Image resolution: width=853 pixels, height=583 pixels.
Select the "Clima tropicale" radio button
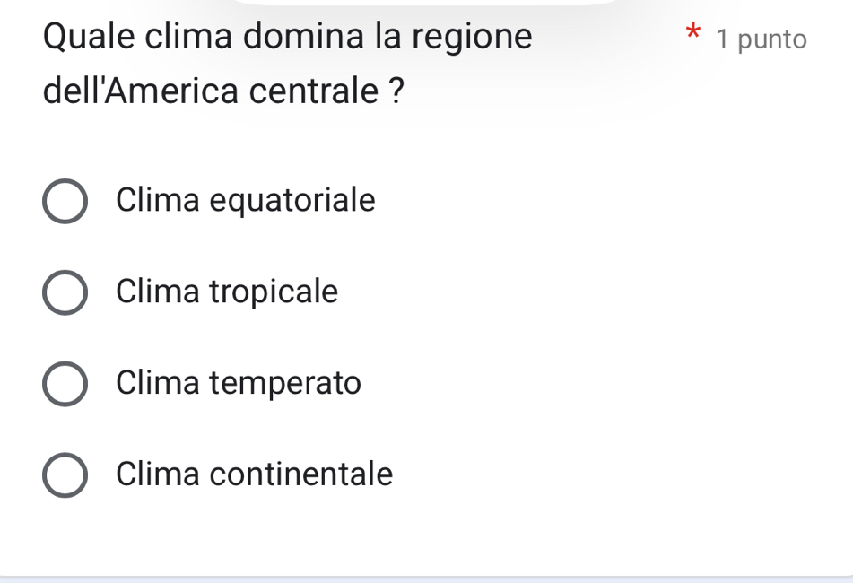point(65,293)
